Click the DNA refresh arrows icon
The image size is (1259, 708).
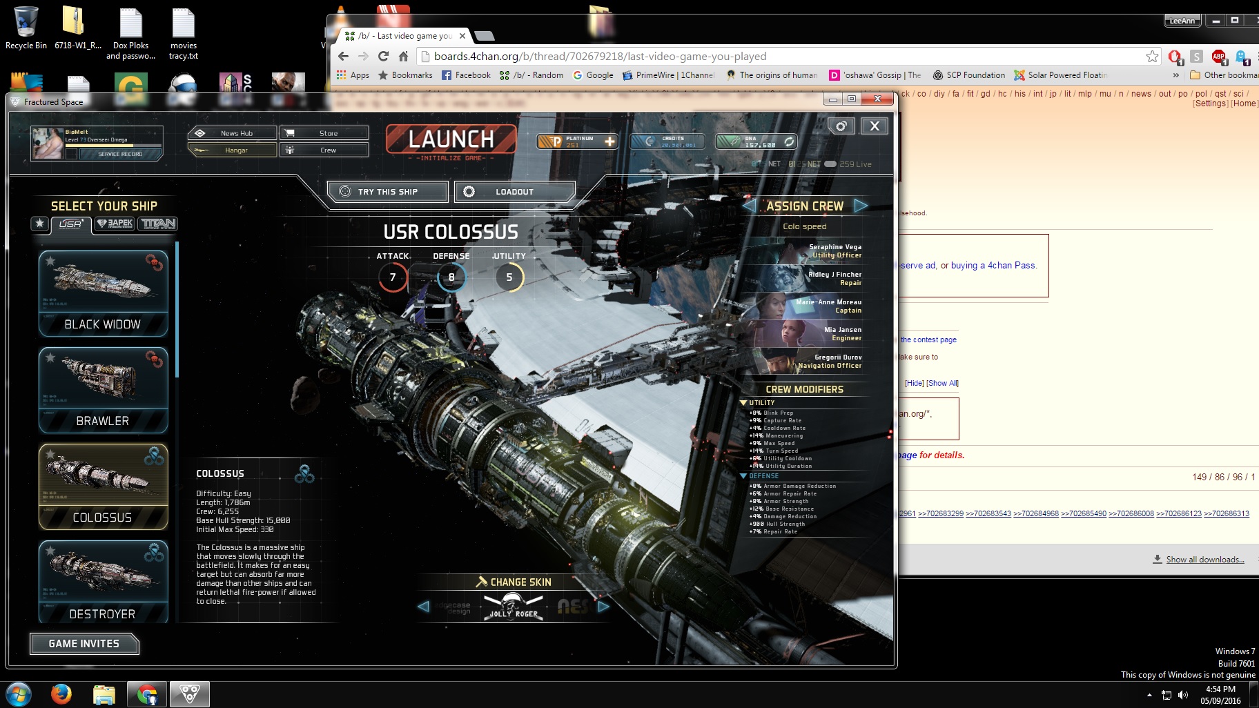pyautogui.click(x=788, y=141)
